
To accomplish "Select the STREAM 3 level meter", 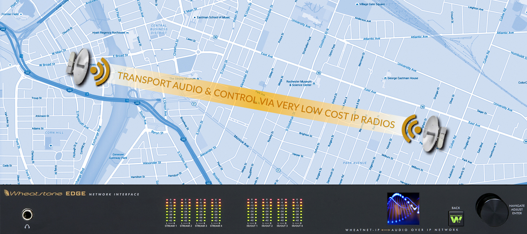I will [x=201, y=213].
